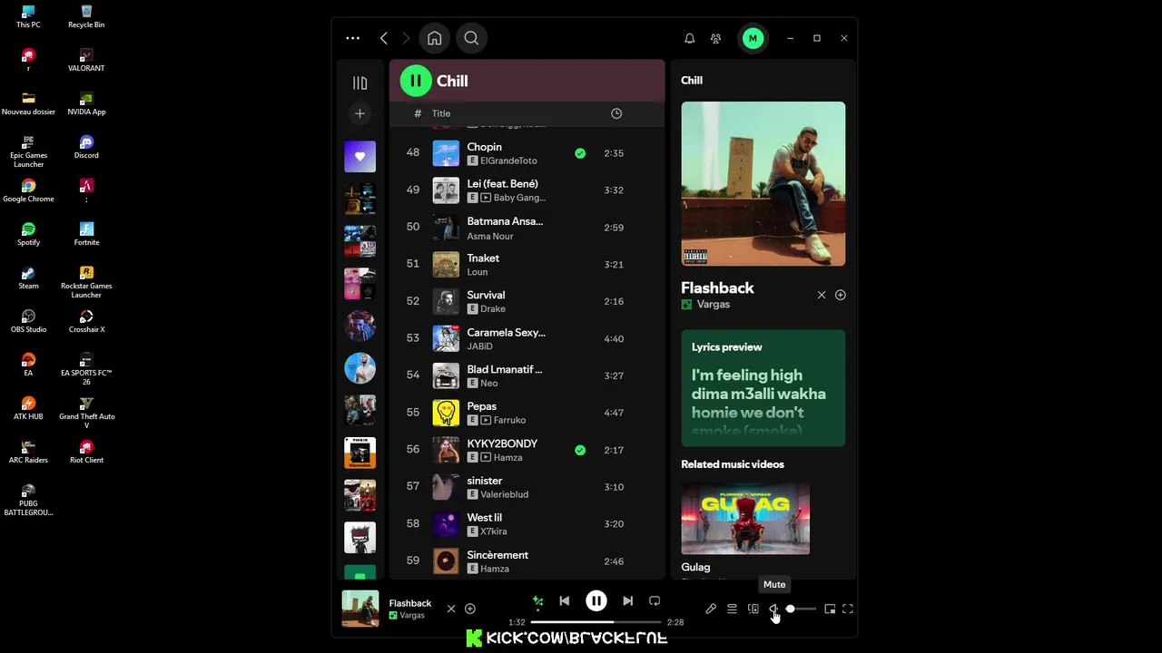Click the plus create button in sidebar
This screenshot has width=1162, height=653.
(359, 113)
